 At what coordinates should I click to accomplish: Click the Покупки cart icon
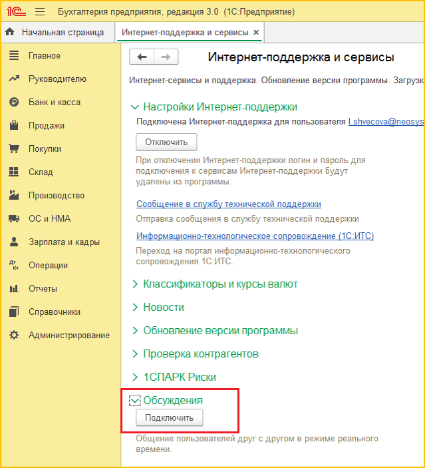coord(14,148)
